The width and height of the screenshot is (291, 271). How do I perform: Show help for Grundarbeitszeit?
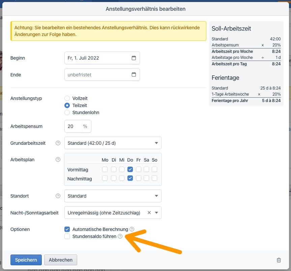point(58,143)
